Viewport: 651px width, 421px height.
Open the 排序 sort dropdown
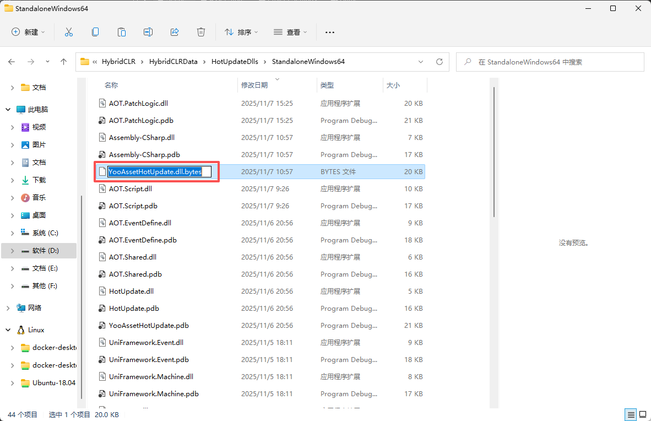pyautogui.click(x=241, y=32)
